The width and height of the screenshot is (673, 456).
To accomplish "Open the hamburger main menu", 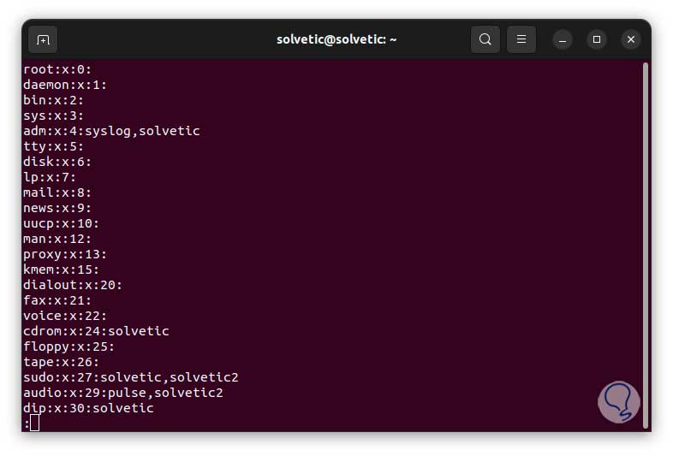I will (x=521, y=39).
